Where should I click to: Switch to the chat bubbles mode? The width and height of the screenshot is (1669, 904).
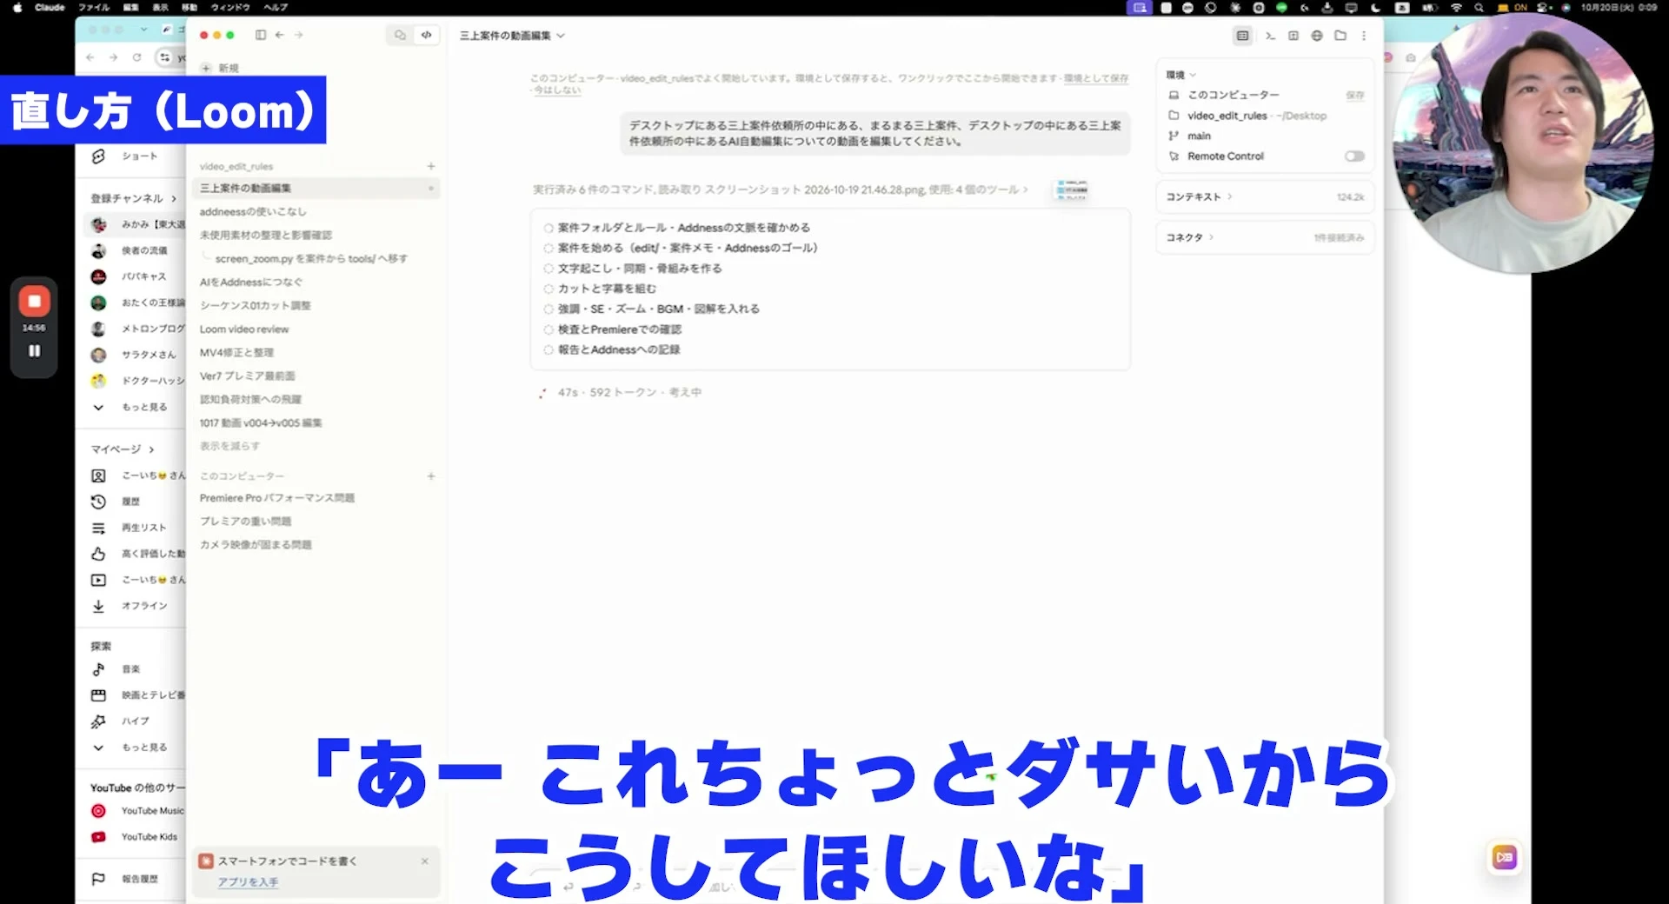(400, 35)
